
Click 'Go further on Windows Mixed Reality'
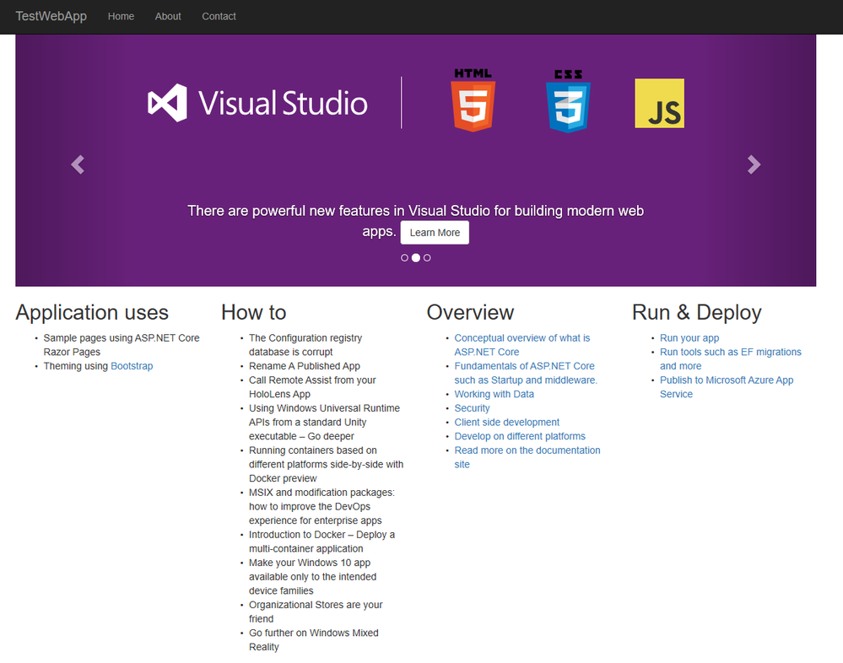point(313,640)
